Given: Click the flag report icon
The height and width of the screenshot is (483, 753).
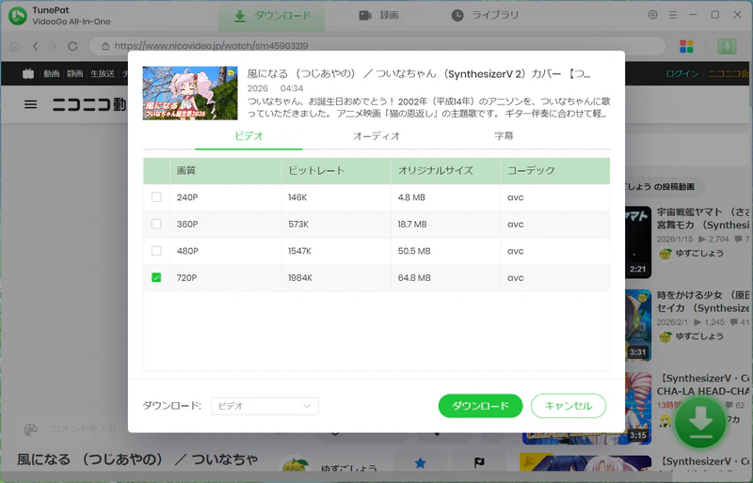Looking at the screenshot, I should (x=479, y=462).
